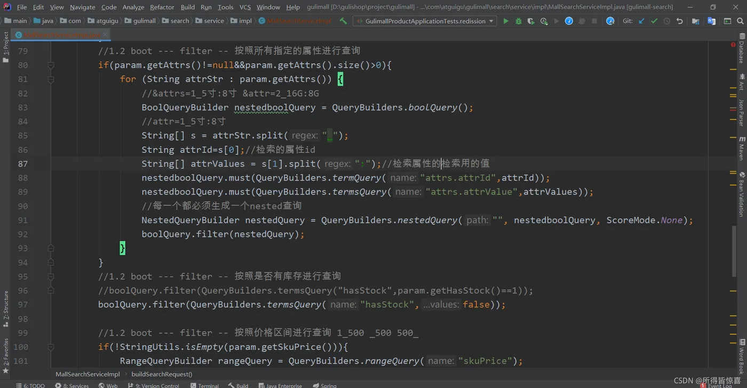Show Git history clock icon
Screen dimensions: 747x388
tap(667, 21)
